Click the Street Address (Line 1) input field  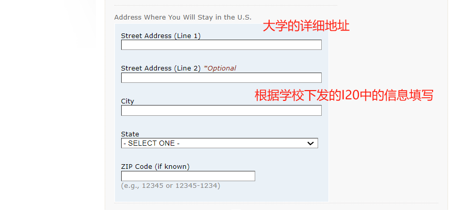pos(221,45)
